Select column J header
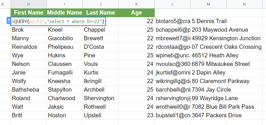This screenshot has width=266, height=125. [x=101, y=4]
